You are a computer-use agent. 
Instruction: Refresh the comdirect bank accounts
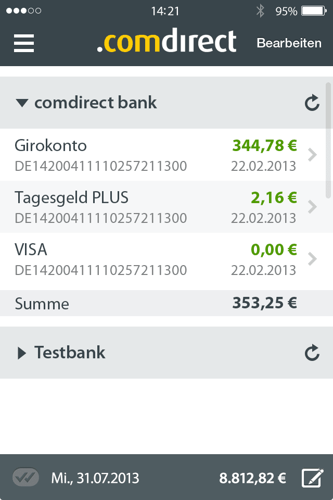pos(311,103)
